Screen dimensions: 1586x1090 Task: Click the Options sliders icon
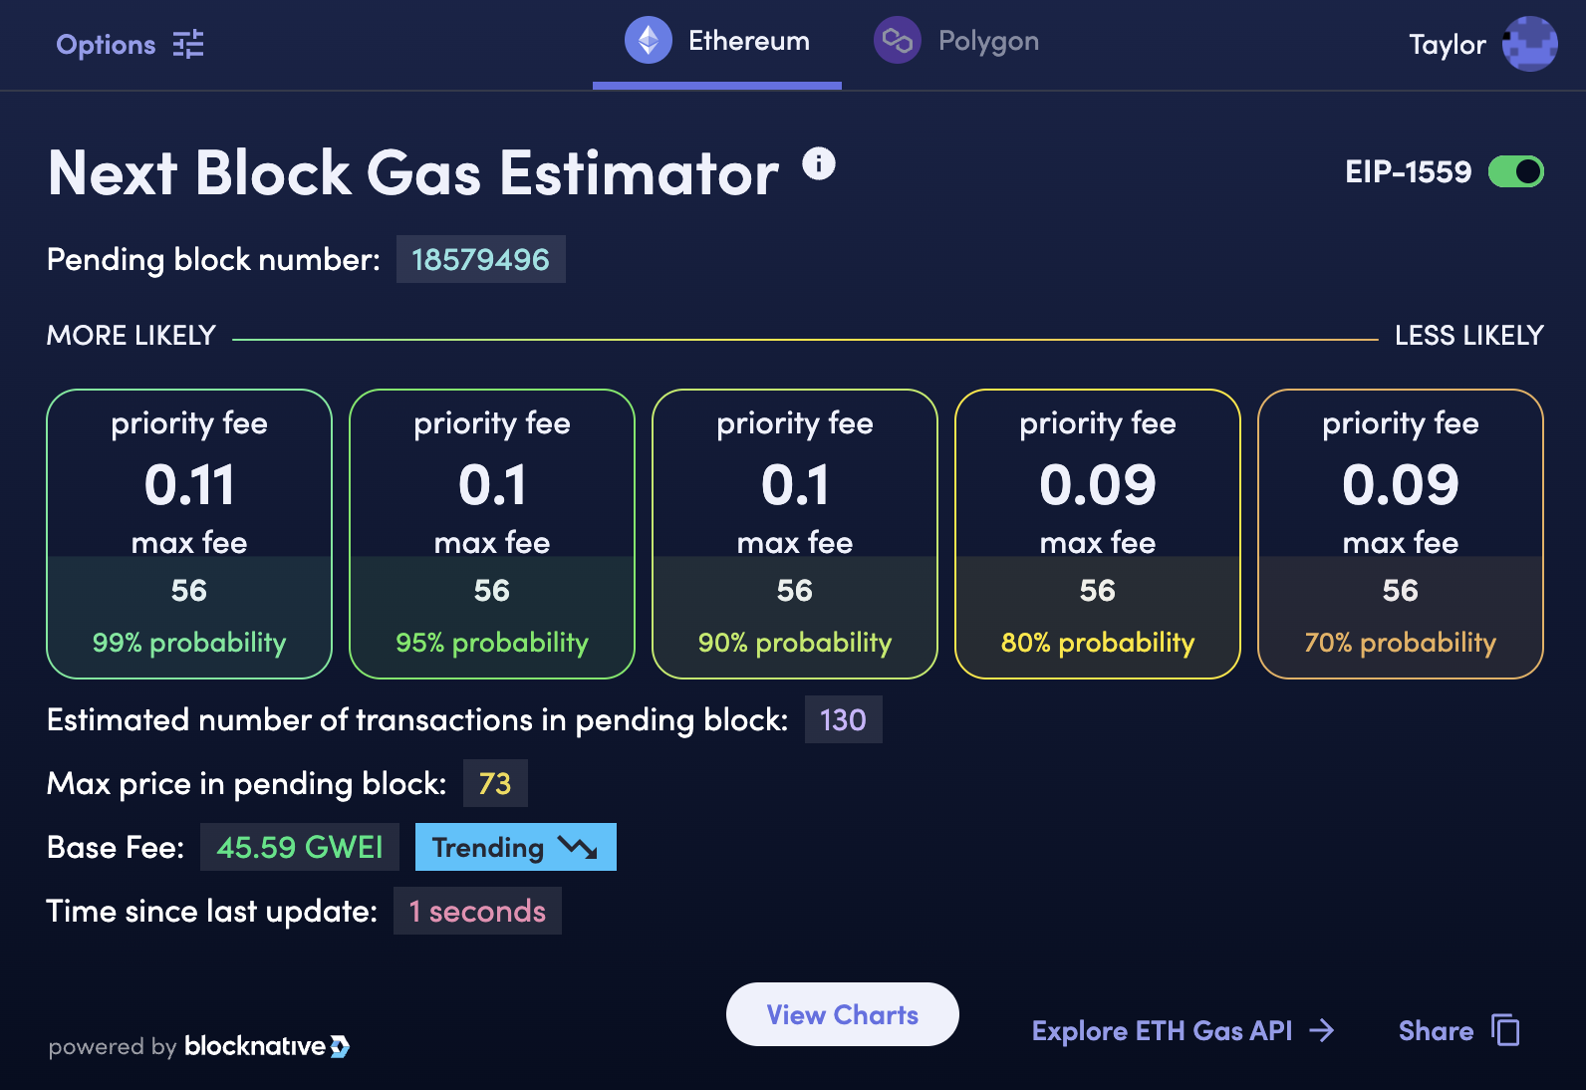point(188,44)
